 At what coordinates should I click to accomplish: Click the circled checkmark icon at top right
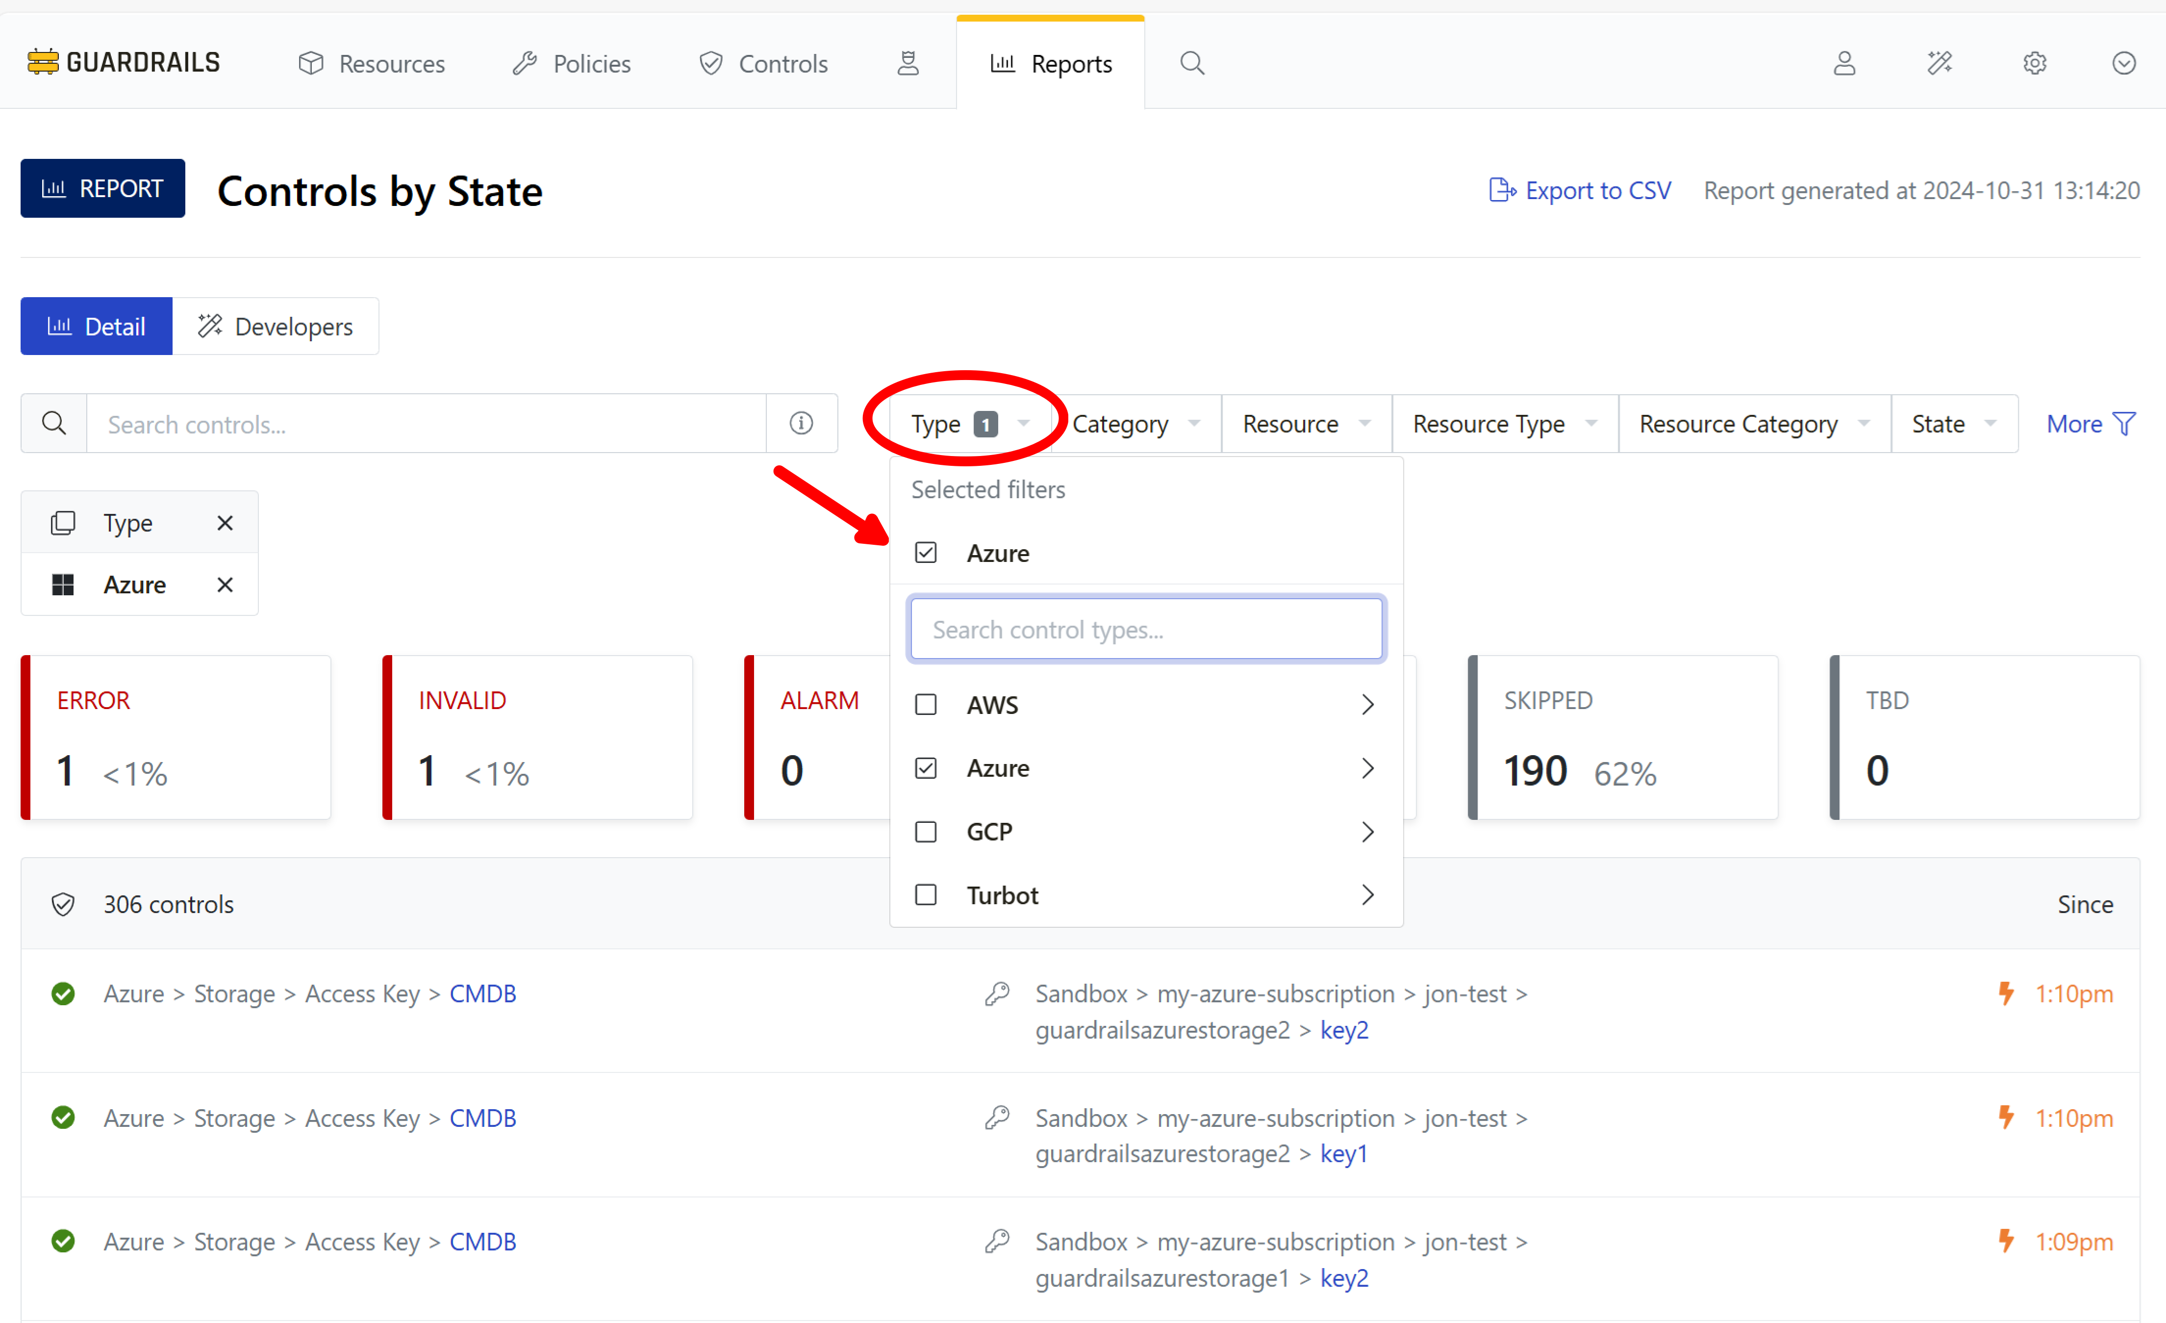click(x=2123, y=63)
